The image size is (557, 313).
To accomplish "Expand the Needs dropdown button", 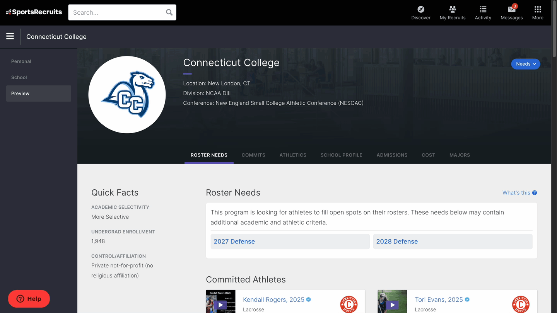I will click(526, 64).
